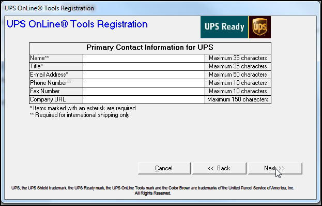Screen dimensions: 322x206
Task: Click the 'Phone Number**' label
Action: [x=51, y=83]
